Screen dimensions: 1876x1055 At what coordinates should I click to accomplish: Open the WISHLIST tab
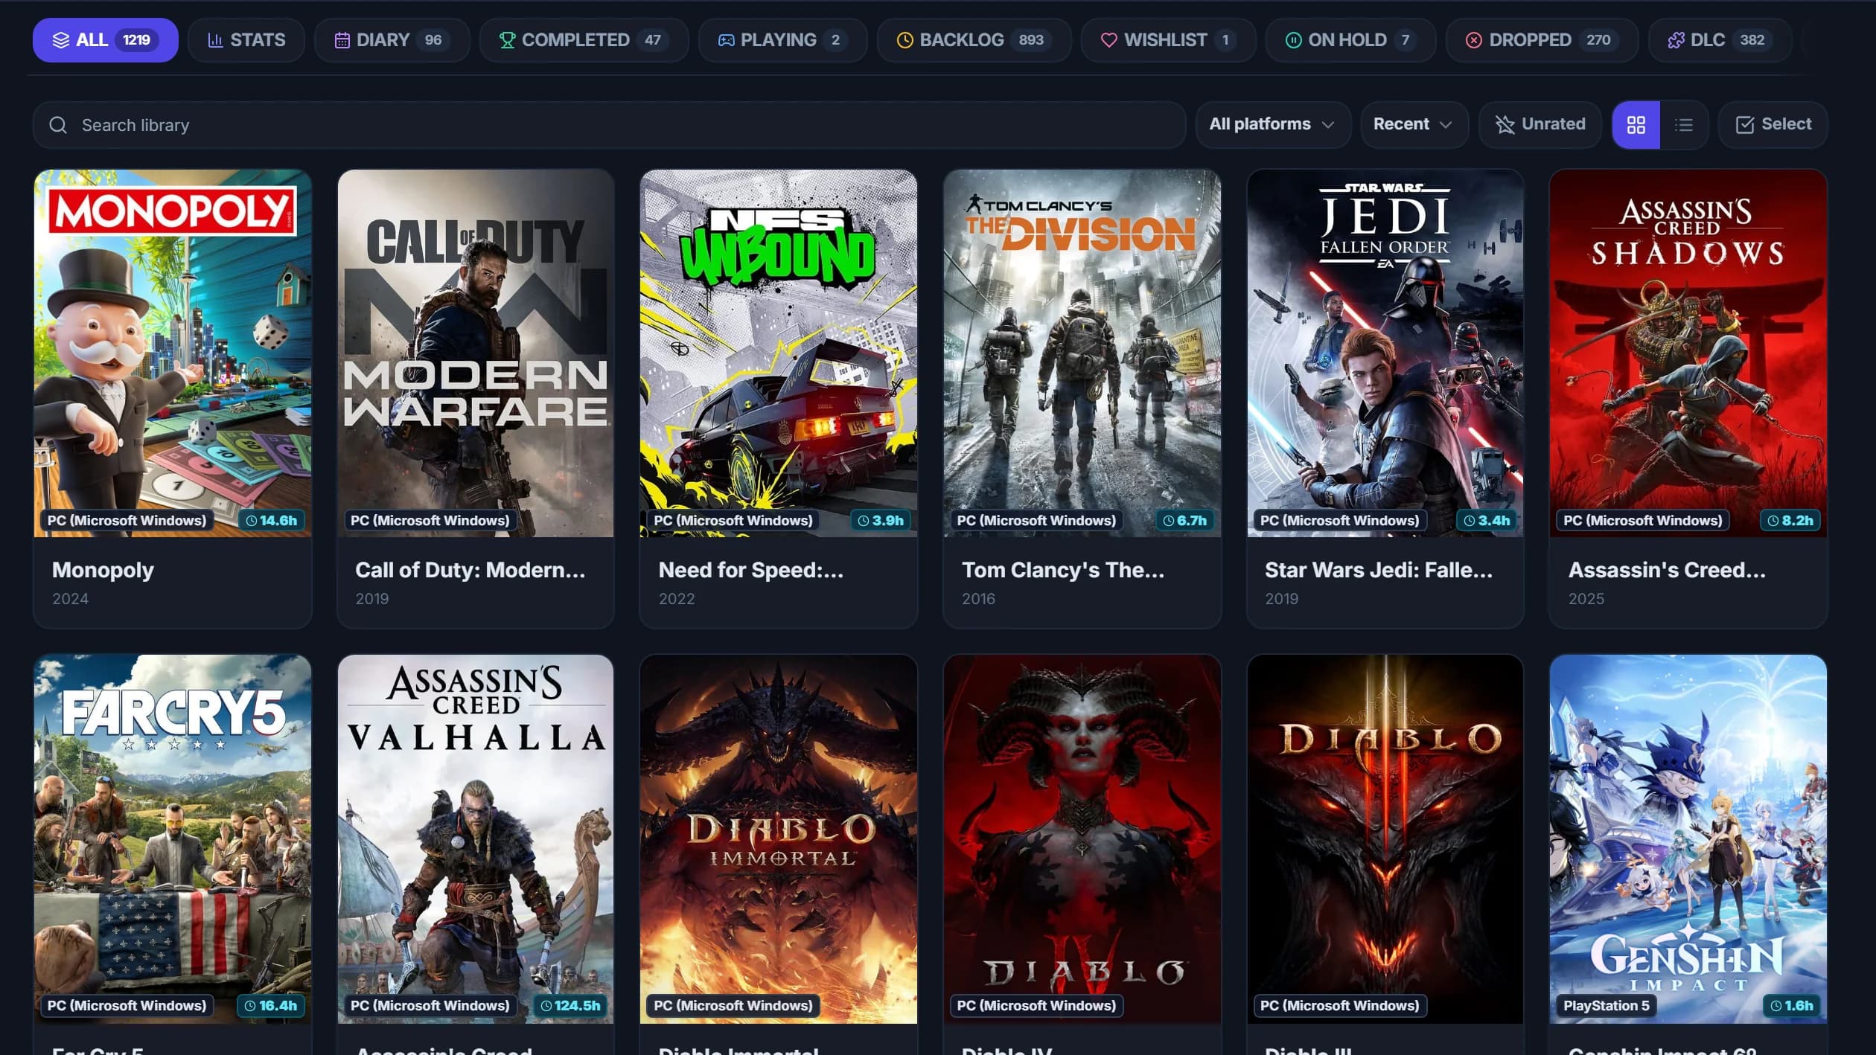1168,40
